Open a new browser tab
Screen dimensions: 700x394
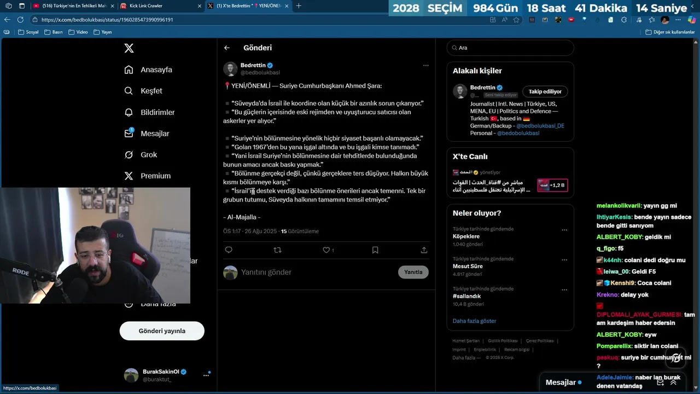coord(299,6)
